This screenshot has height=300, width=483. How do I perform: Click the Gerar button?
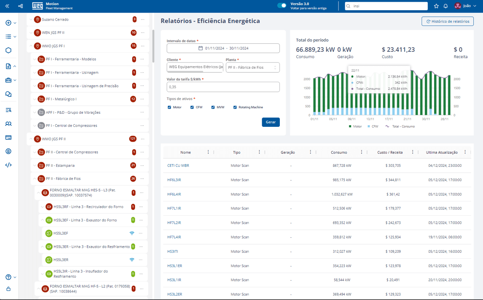tap(271, 122)
